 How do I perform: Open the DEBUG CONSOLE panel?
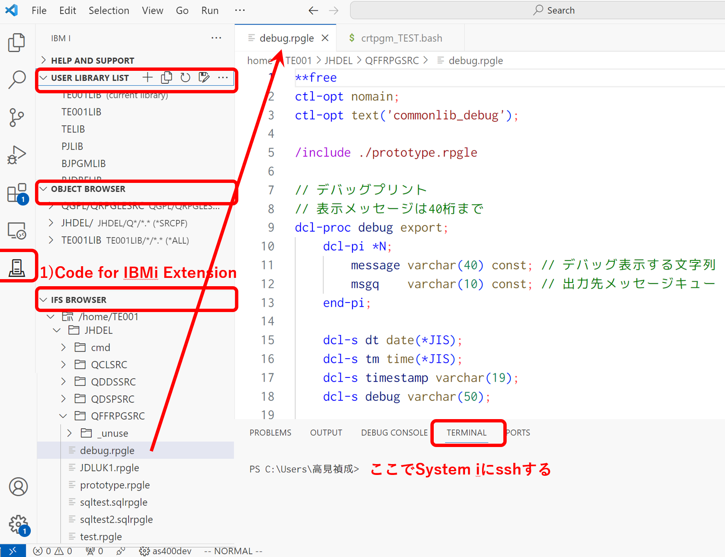(x=393, y=432)
